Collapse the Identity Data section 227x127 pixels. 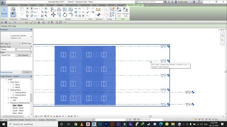pos(31,47)
